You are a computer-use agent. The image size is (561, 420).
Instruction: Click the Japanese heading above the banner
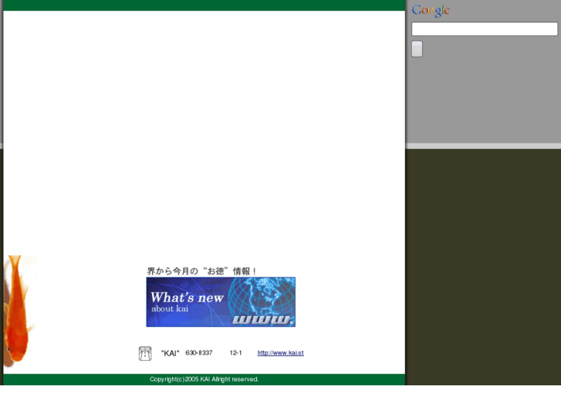point(201,271)
